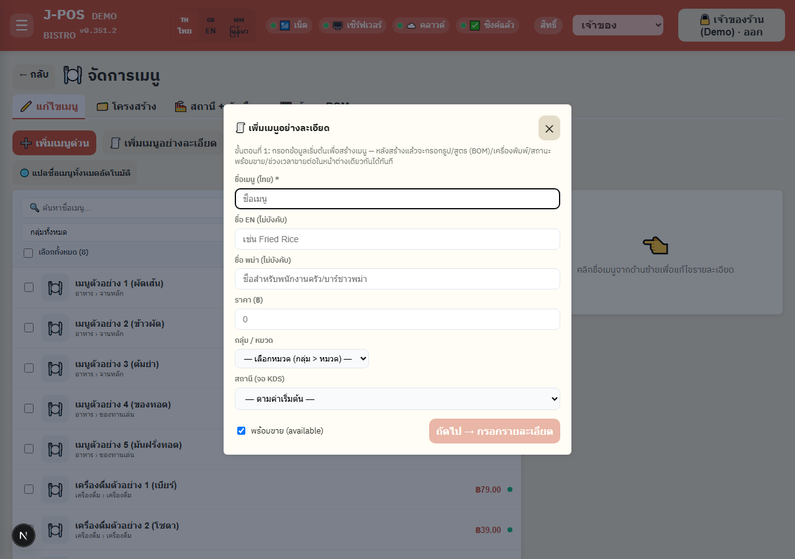Select the แก้ไขเมนู tab
Viewport: 795px width, 559px height.
click(49, 106)
